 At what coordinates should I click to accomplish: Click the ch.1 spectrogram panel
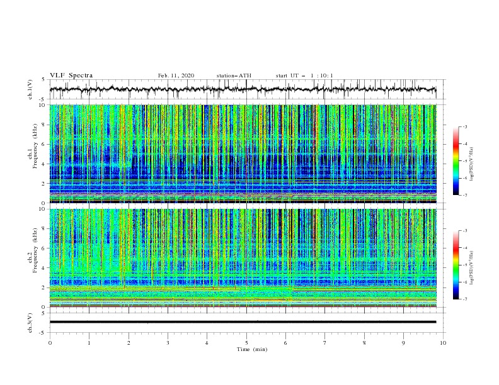[243, 153]
